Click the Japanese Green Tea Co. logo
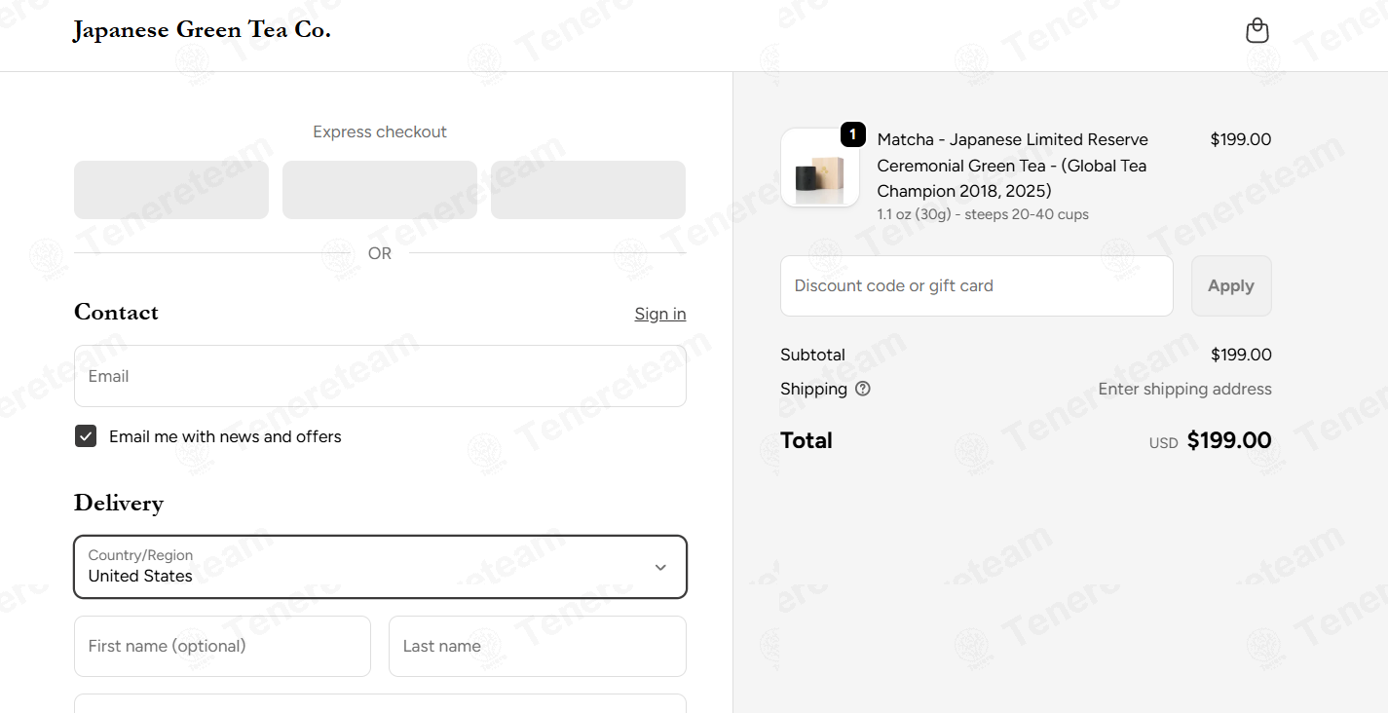The image size is (1388, 713). click(x=203, y=30)
